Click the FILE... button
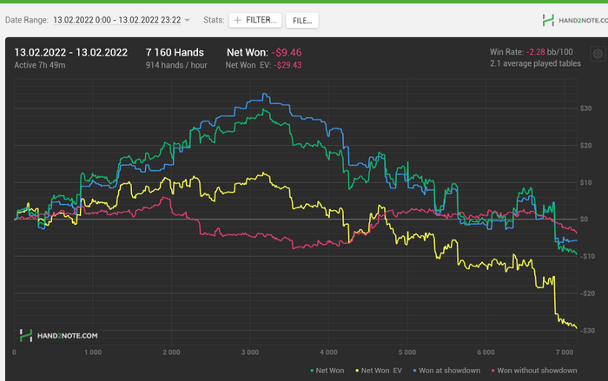 click(x=302, y=21)
